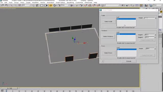Image resolution: width=163 pixels, height=92 pixels.
Task: Click the Create Door Hole button
Action: [147, 55]
